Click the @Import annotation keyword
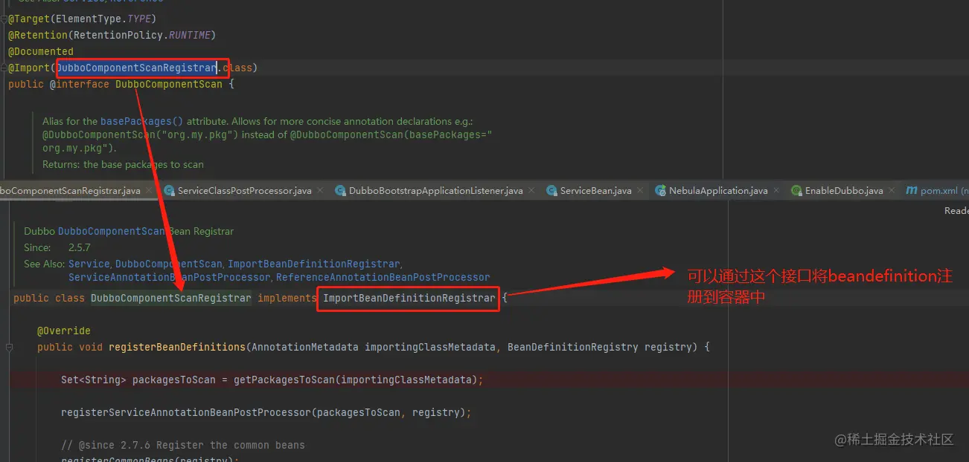The width and height of the screenshot is (969, 462). point(28,68)
